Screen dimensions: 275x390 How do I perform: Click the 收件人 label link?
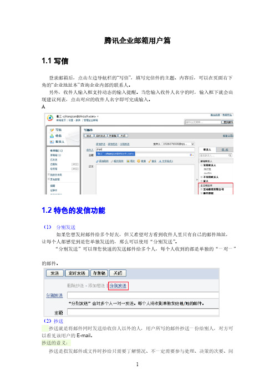pos(90,150)
